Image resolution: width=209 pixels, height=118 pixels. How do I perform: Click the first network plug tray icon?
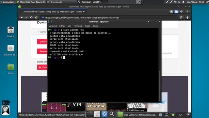pyautogui.click(x=167, y=2)
